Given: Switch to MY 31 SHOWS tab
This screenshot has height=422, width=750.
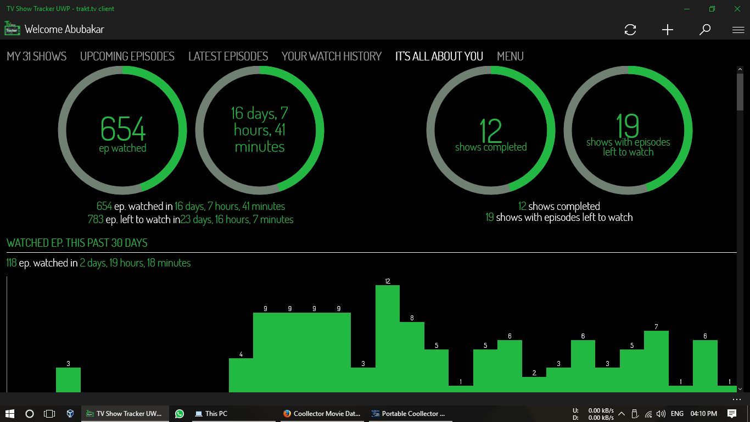Looking at the screenshot, I should pyautogui.click(x=37, y=56).
